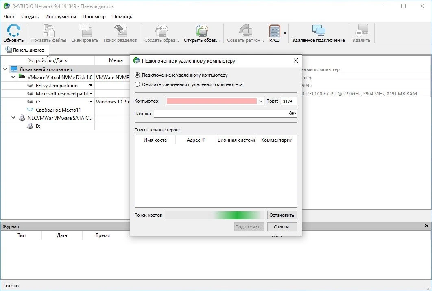Viewport: 432px width, 291px height.
Task: Select Подключение к удаленному компьютеру radio button
Action: tap(137, 75)
